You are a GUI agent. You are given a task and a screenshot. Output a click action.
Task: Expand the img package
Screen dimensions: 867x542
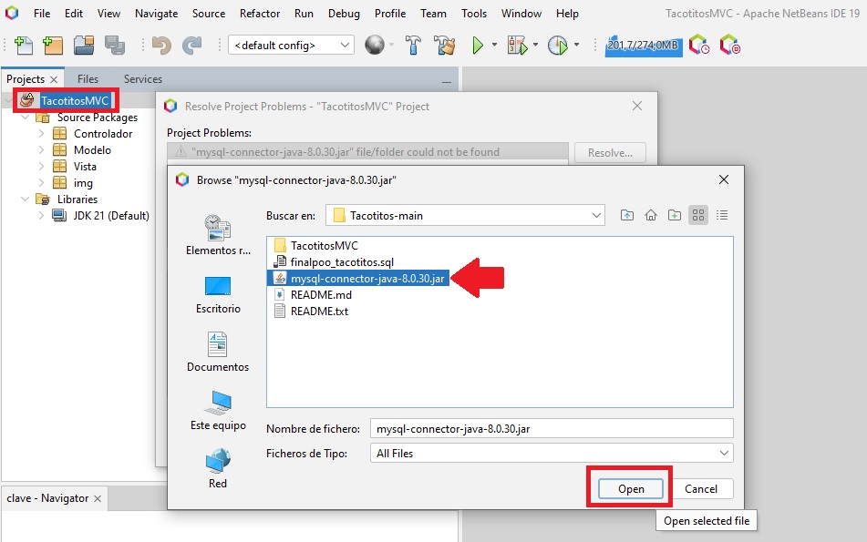[x=41, y=183]
